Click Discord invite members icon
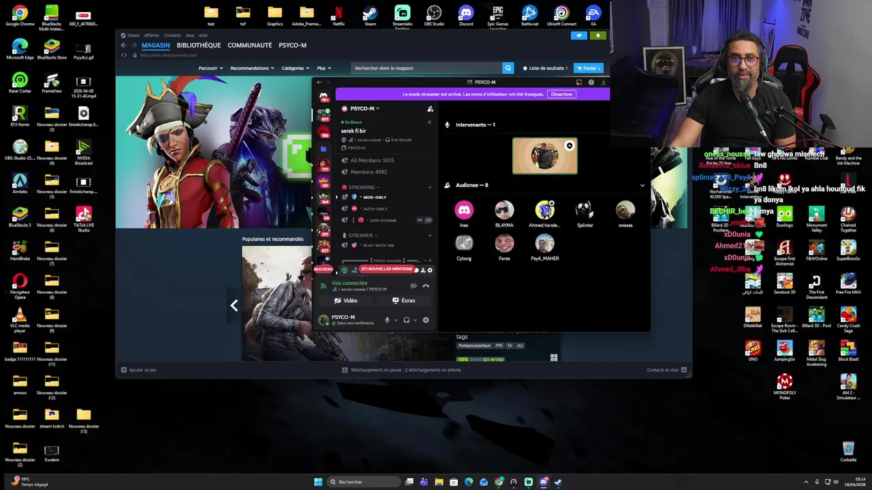 click(430, 109)
